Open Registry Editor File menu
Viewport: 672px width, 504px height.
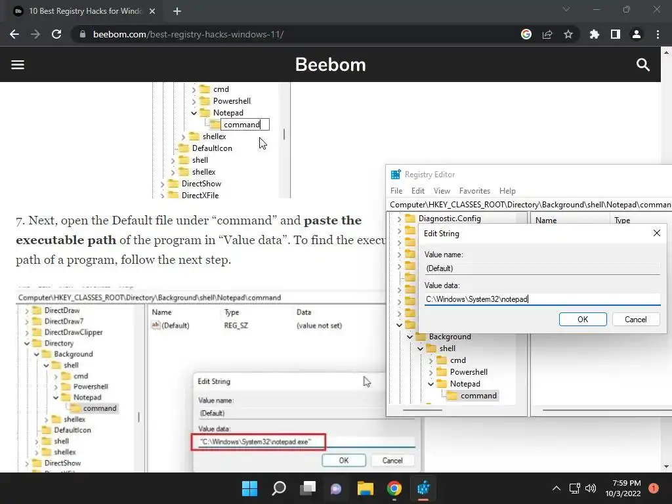[x=396, y=191]
